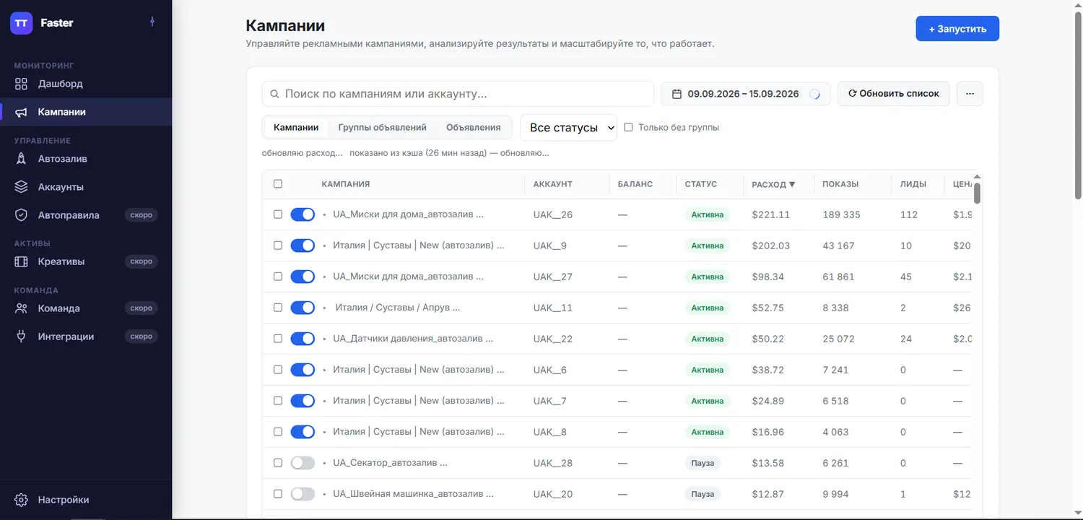Switch to the Объявления tab
The height and width of the screenshot is (520, 1083).
coord(473,127)
